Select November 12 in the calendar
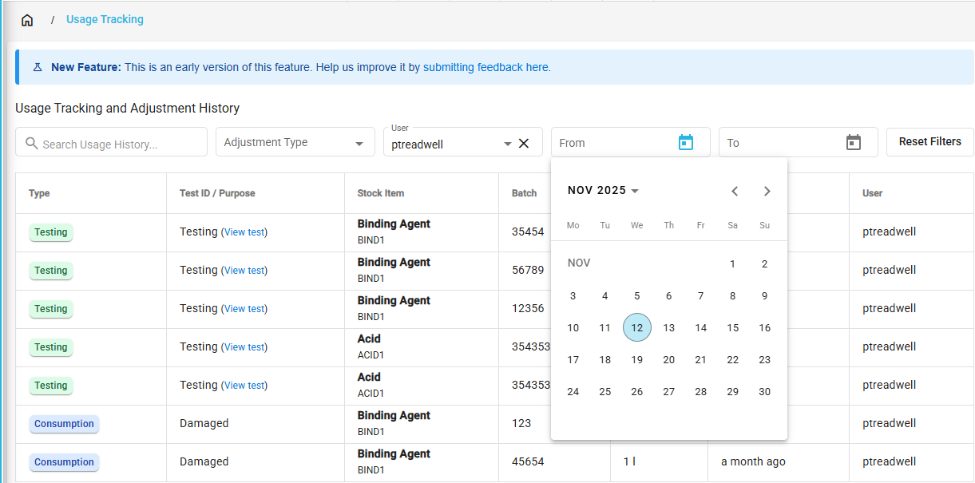975x483 pixels. point(637,327)
